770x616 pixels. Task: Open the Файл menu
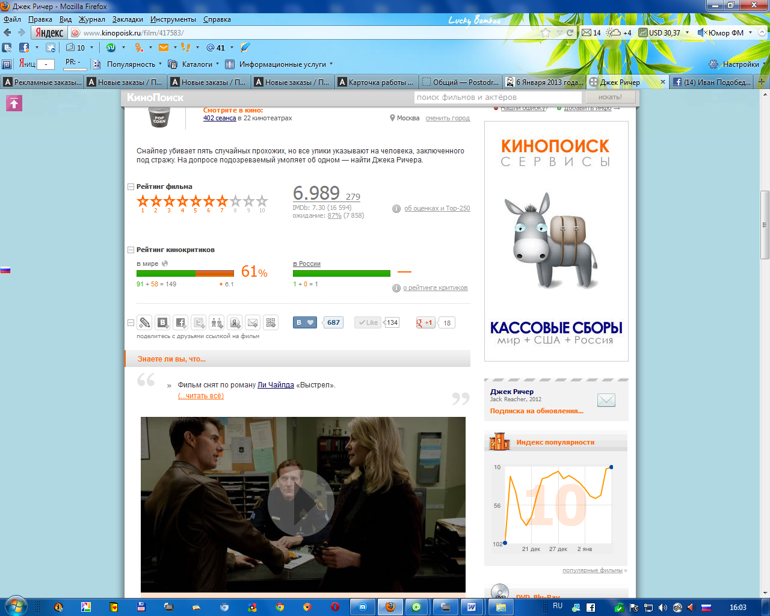point(12,19)
